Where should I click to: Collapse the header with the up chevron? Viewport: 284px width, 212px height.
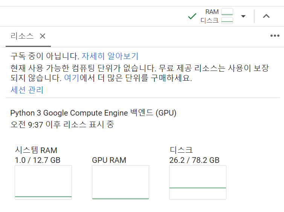coord(266,16)
